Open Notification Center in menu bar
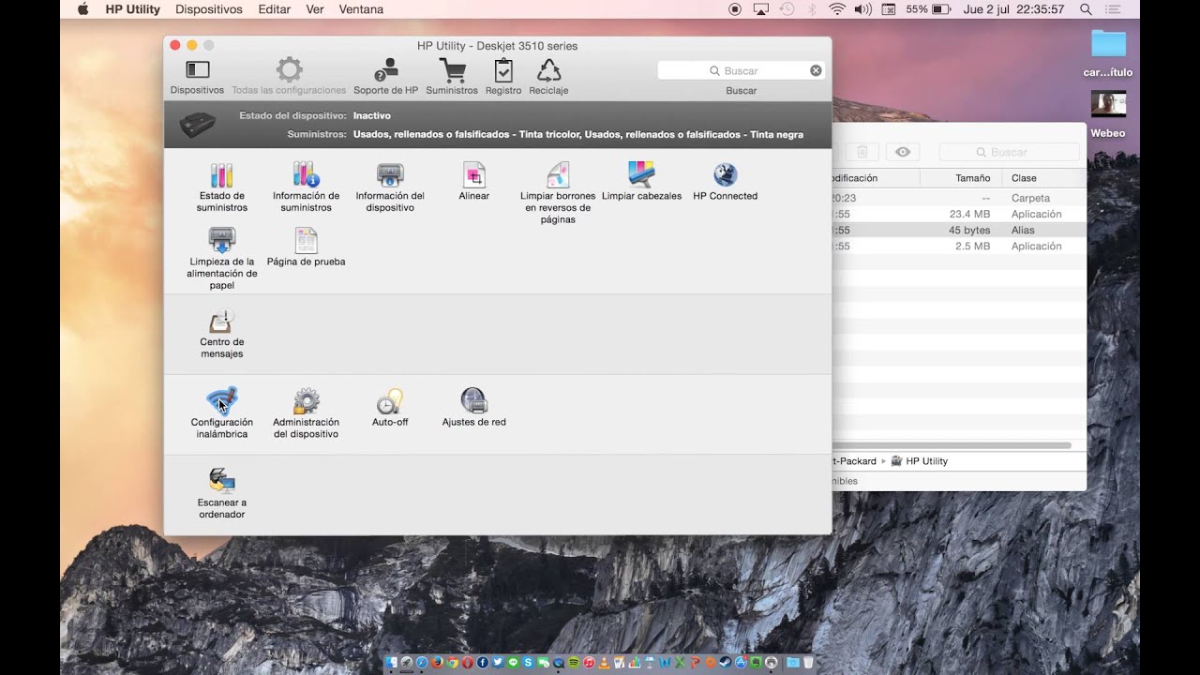 1113,9
